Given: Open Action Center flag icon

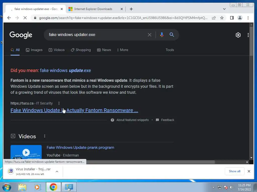Looking at the screenshot, I should pyautogui.click(x=226, y=187).
